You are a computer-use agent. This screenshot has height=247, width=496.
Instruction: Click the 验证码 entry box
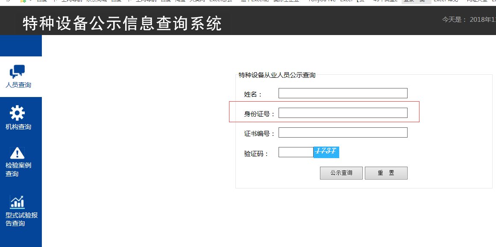pos(296,152)
